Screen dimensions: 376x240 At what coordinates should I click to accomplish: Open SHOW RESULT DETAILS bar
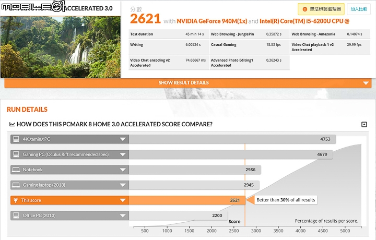coord(188,83)
